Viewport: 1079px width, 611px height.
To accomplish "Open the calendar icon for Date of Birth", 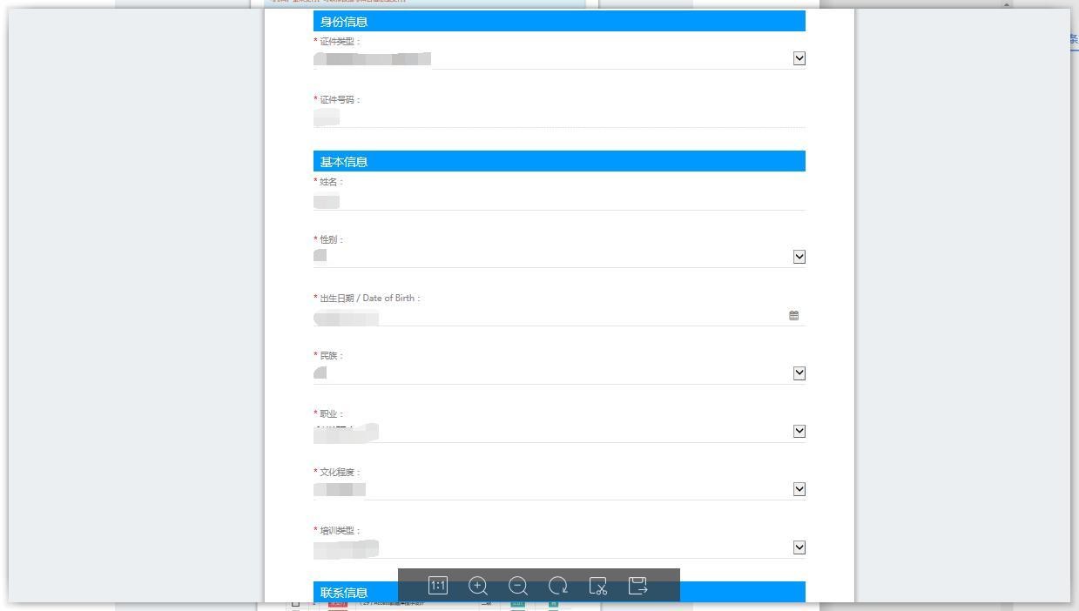I will pos(793,316).
